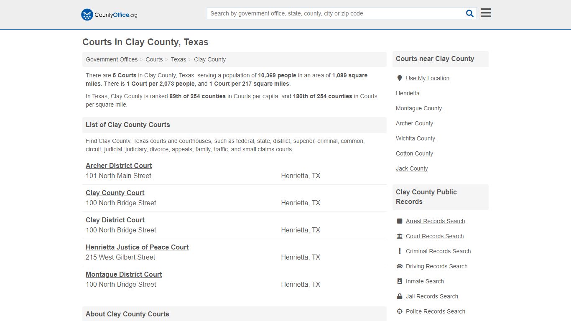Open Archer County courts link
Image resolution: width=571 pixels, height=321 pixels.
click(414, 123)
